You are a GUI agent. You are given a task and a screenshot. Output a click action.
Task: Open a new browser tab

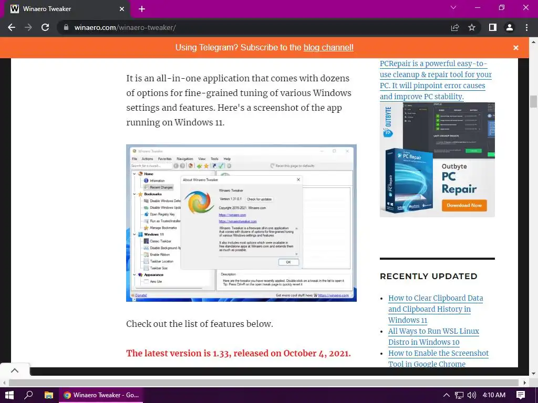[x=142, y=9]
